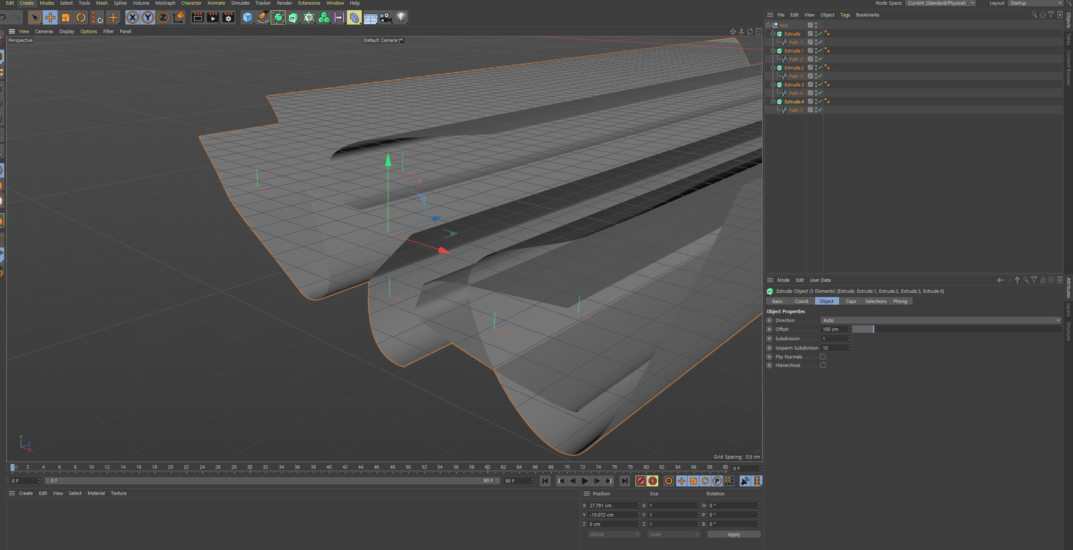The width and height of the screenshot is (1073, 550).
Task: Select the Path 3 spline object
Action: (x=796, y=76)
